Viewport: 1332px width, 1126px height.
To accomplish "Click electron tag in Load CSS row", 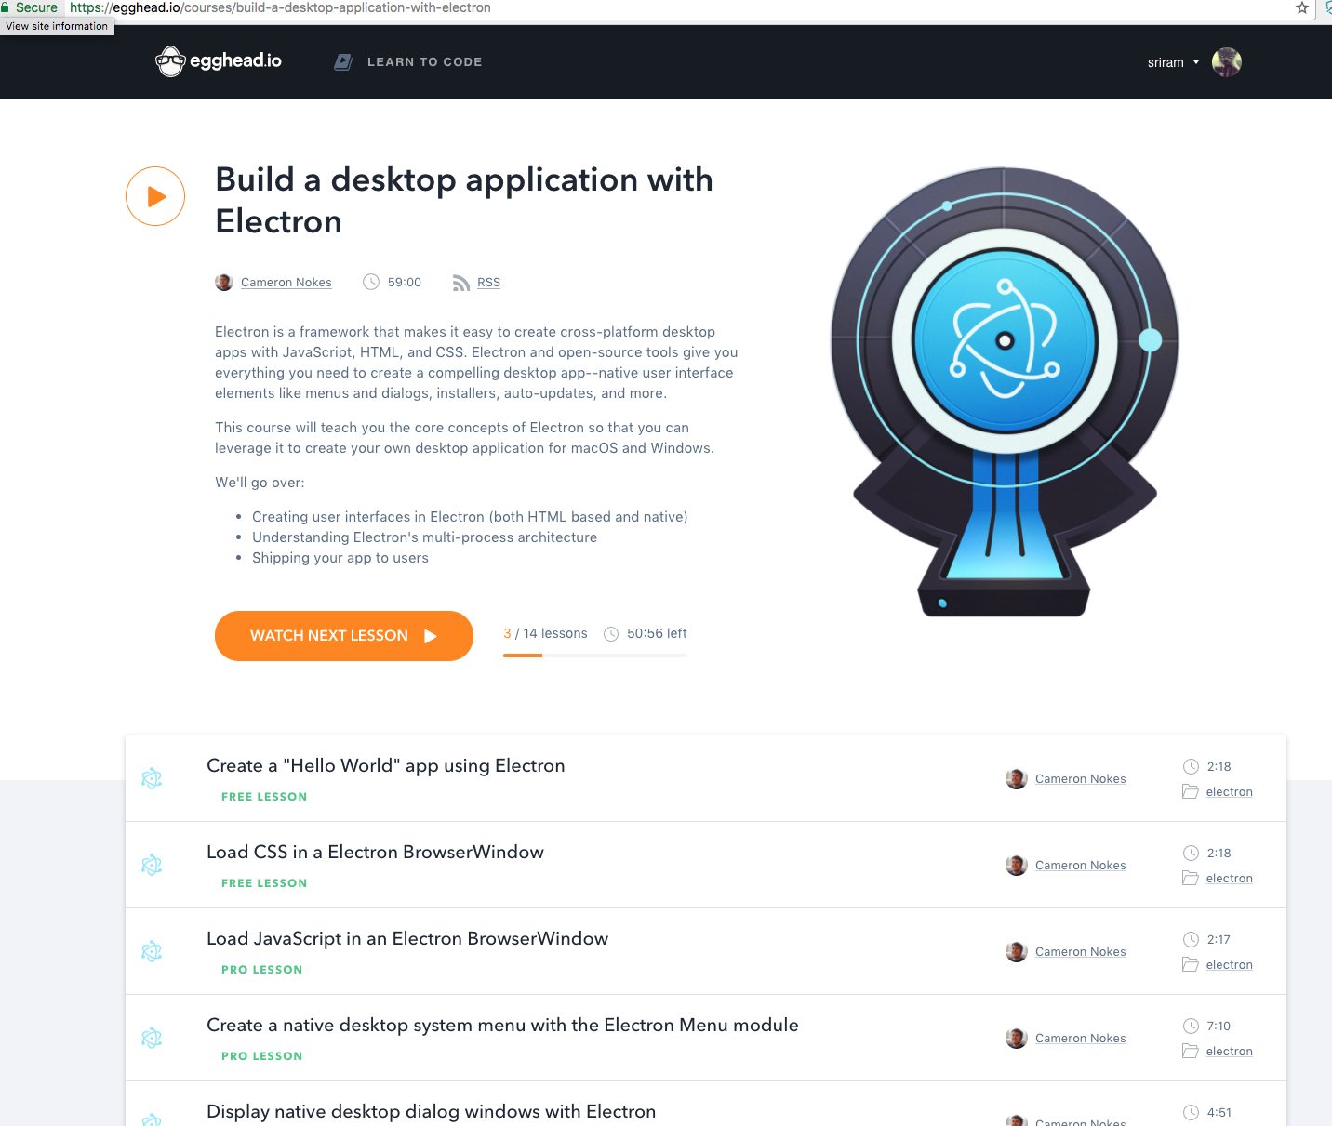I will point(1230,879).
